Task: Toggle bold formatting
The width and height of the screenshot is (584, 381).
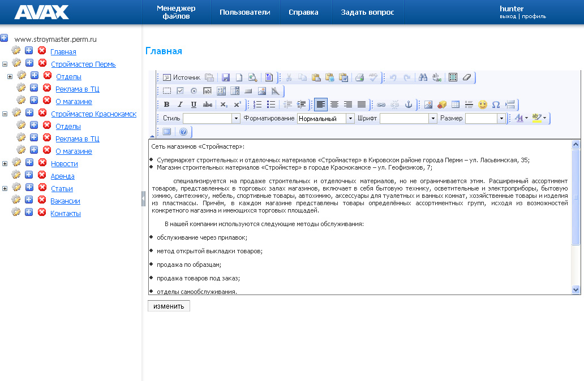Action: tap(166, 105)
